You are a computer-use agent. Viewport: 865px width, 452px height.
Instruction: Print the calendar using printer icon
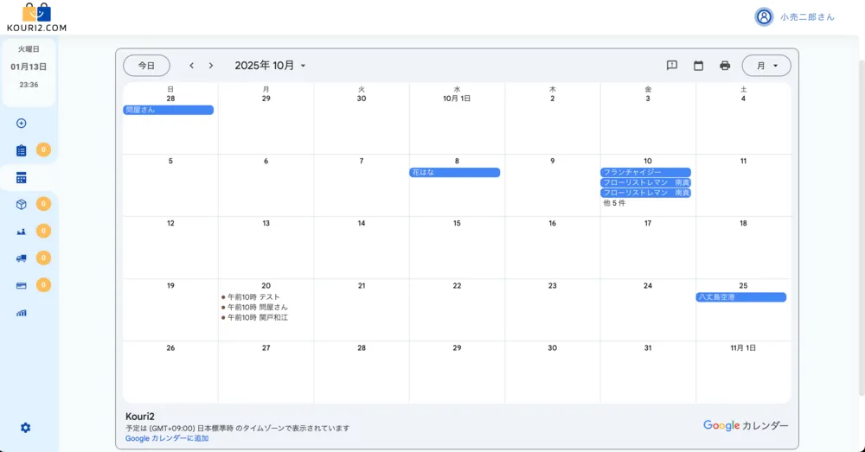point(725,66)
